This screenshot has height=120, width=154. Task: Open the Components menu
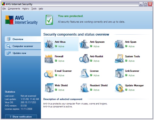click(14, 9)
